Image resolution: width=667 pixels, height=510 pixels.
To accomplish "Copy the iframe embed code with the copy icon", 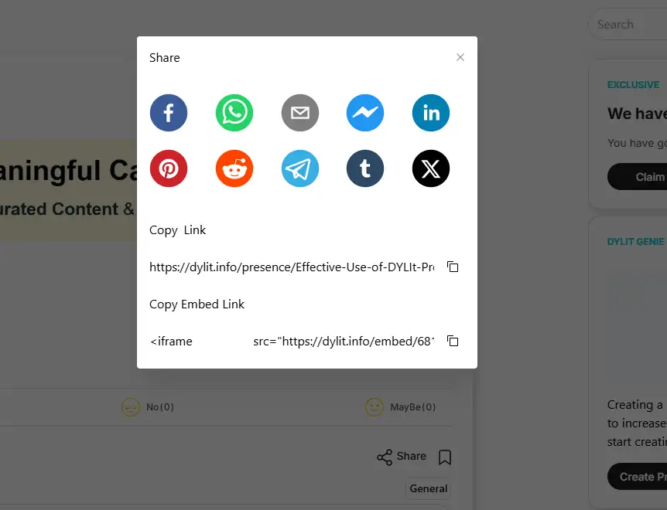I will (453, 341).
